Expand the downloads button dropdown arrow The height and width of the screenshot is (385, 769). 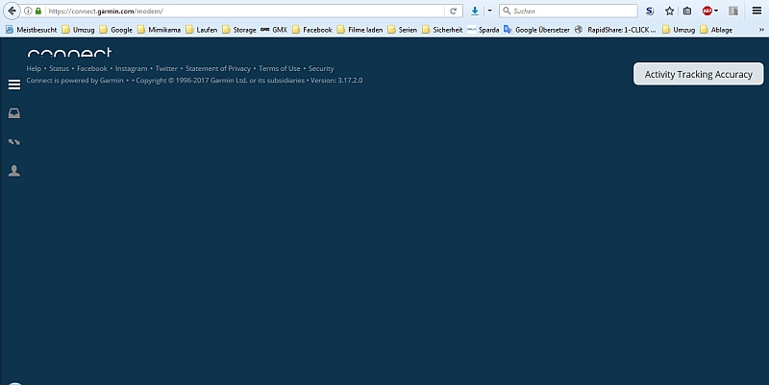[488, 11]
